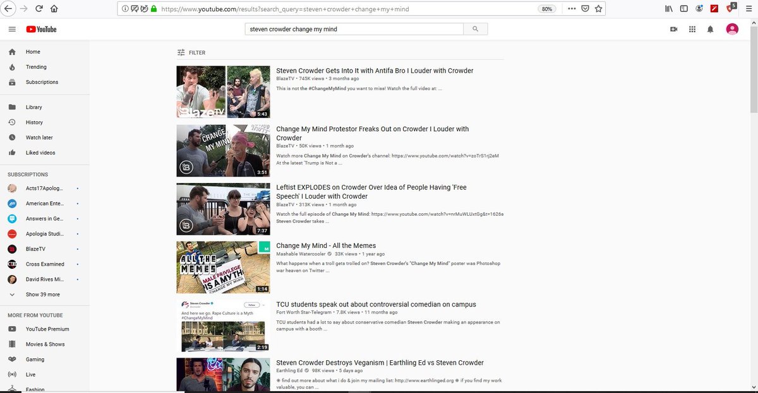The width and height of the screenshot is (758, 393).
Task: Open the create video camera icon
Action: click(674, 29)
